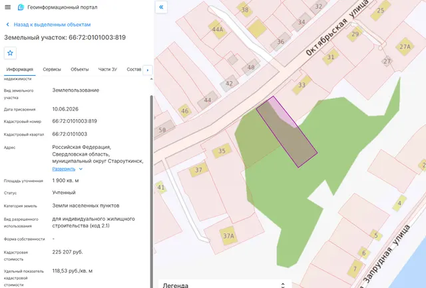Click the Земли населенных пунктов value

pyautogui.click(x=86, y=206)
